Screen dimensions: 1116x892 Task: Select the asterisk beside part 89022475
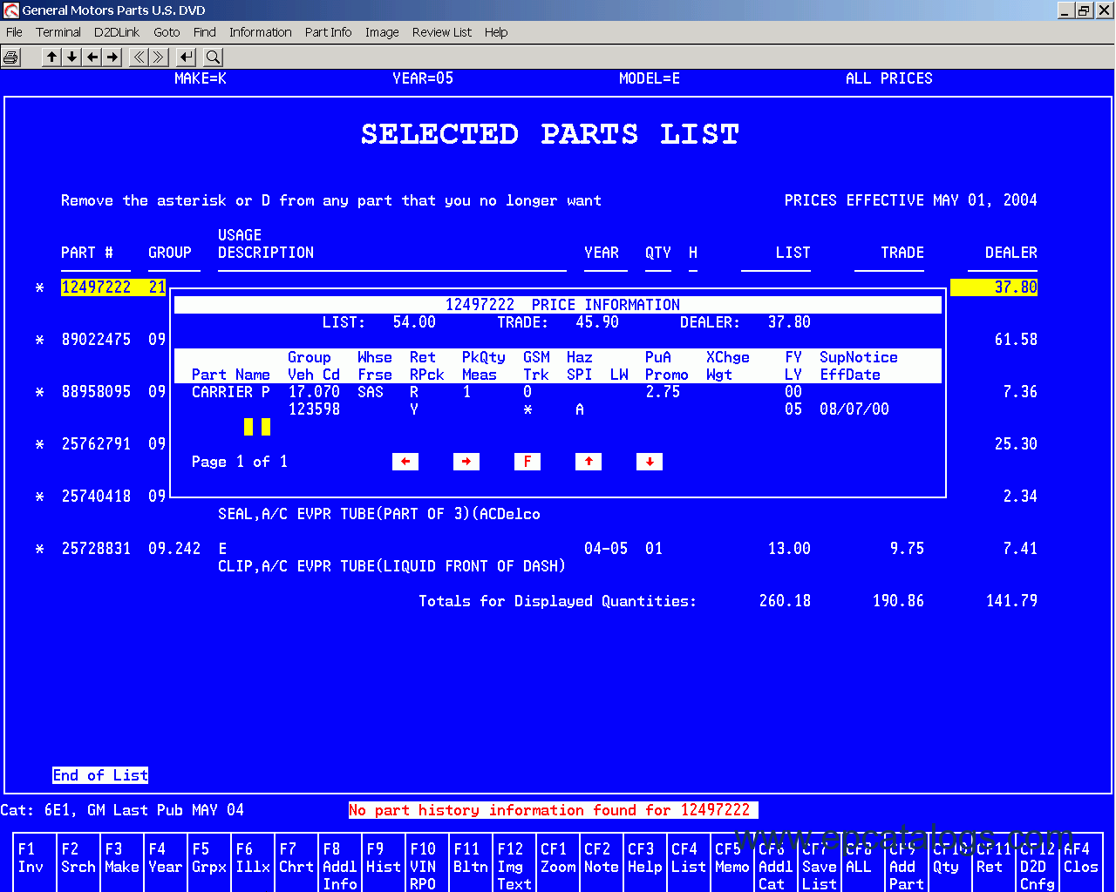39,341
